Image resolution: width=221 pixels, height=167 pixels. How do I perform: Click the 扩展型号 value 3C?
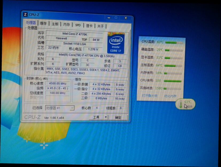[x=88, y=65]
